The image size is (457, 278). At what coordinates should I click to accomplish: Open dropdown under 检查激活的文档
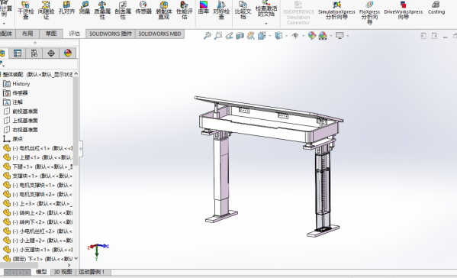266,24
